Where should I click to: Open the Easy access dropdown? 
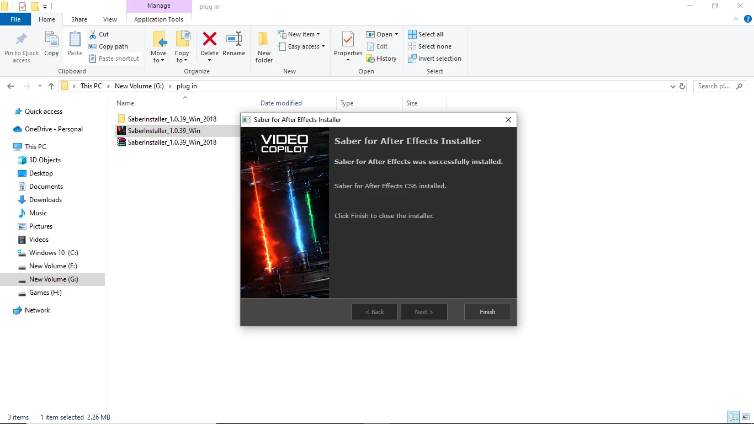tap(301, 46)
